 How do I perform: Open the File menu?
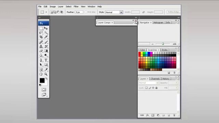(x=40, y=6)
